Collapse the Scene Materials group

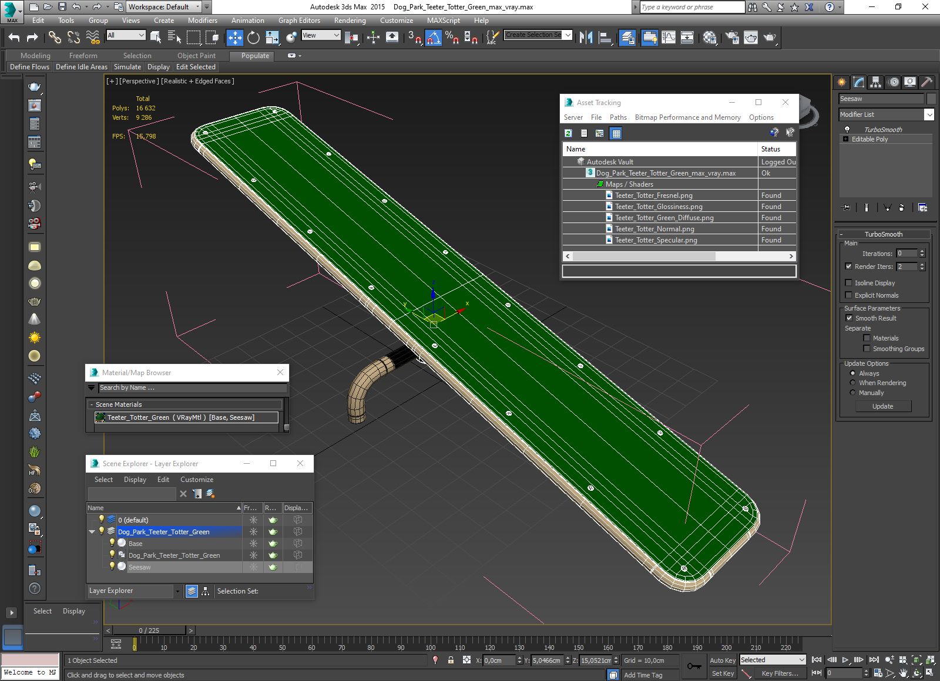pos(92,404)
